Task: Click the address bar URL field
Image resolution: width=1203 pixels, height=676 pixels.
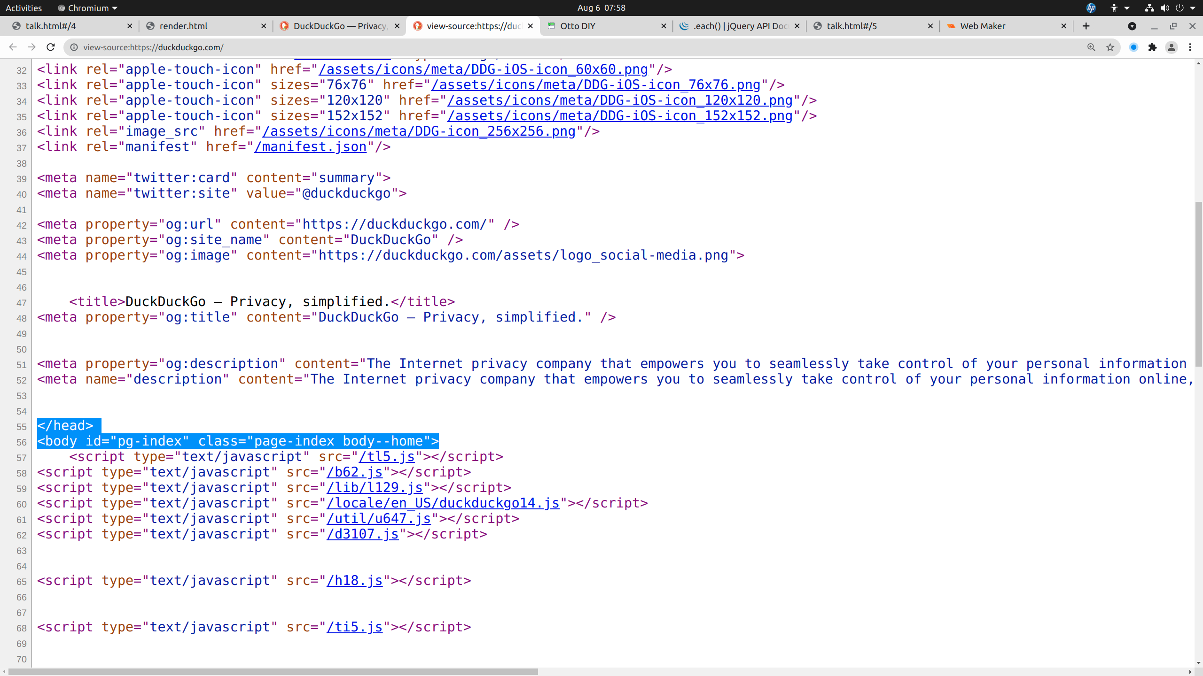Action: (564, 47)
